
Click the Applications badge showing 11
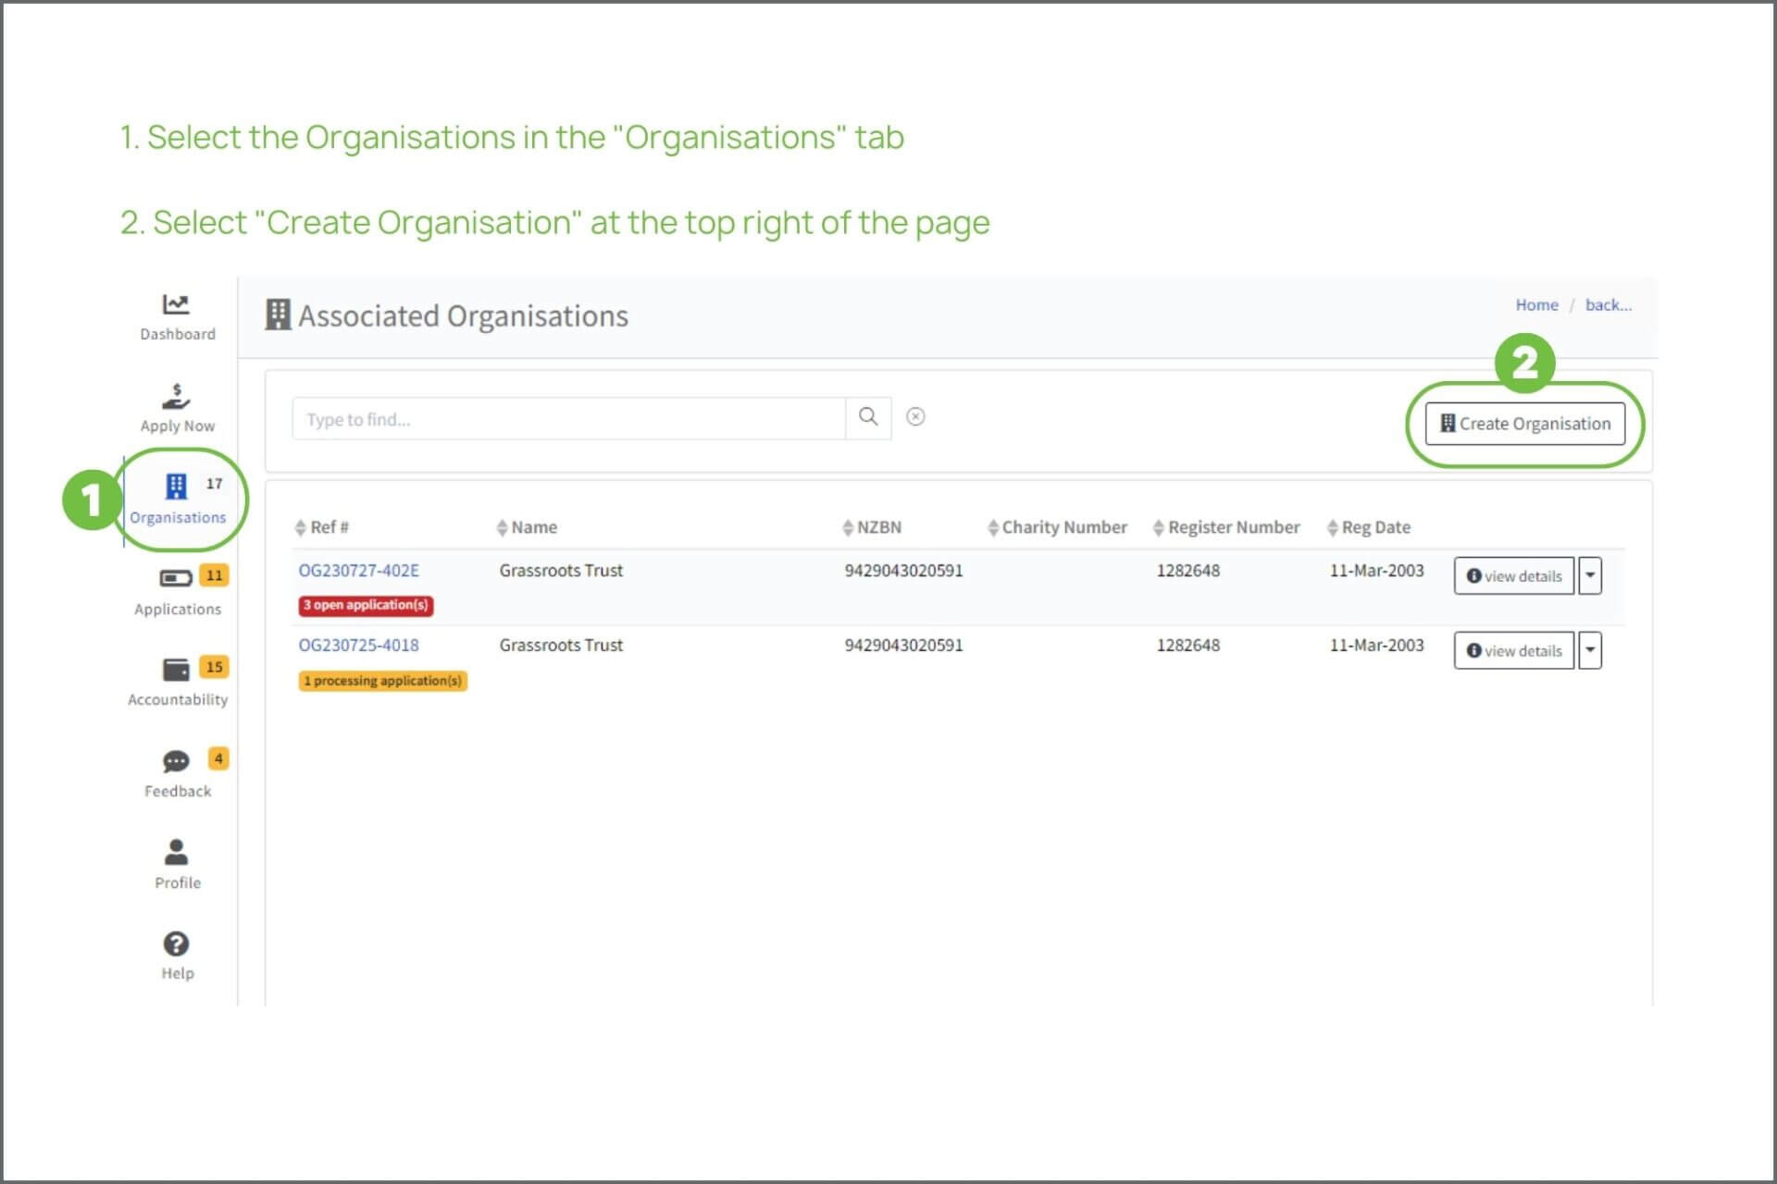[x=214, y=575]
